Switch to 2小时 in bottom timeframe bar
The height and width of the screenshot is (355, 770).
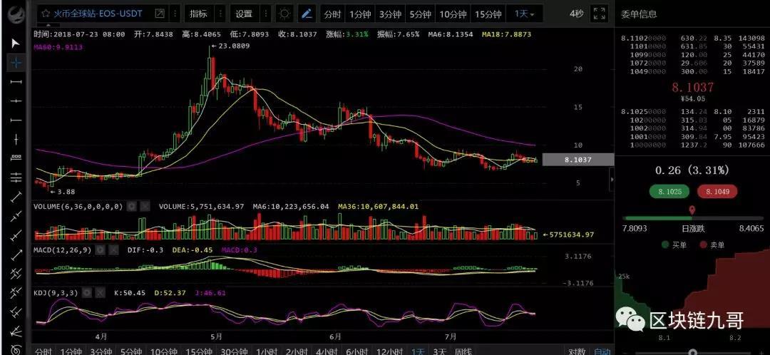point(297,351)
